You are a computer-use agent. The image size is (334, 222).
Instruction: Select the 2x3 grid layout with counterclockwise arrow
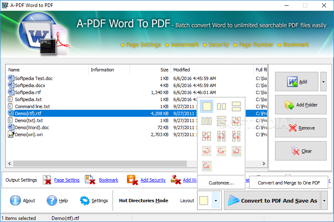click(236, 136)
